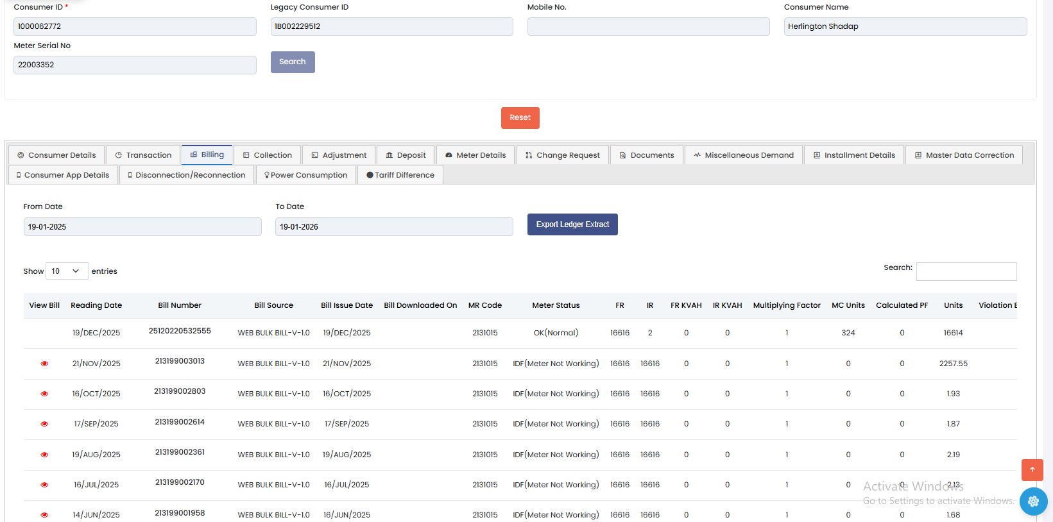Click the eye icon for 21/NOV/2025 bill

coord(44,364)
